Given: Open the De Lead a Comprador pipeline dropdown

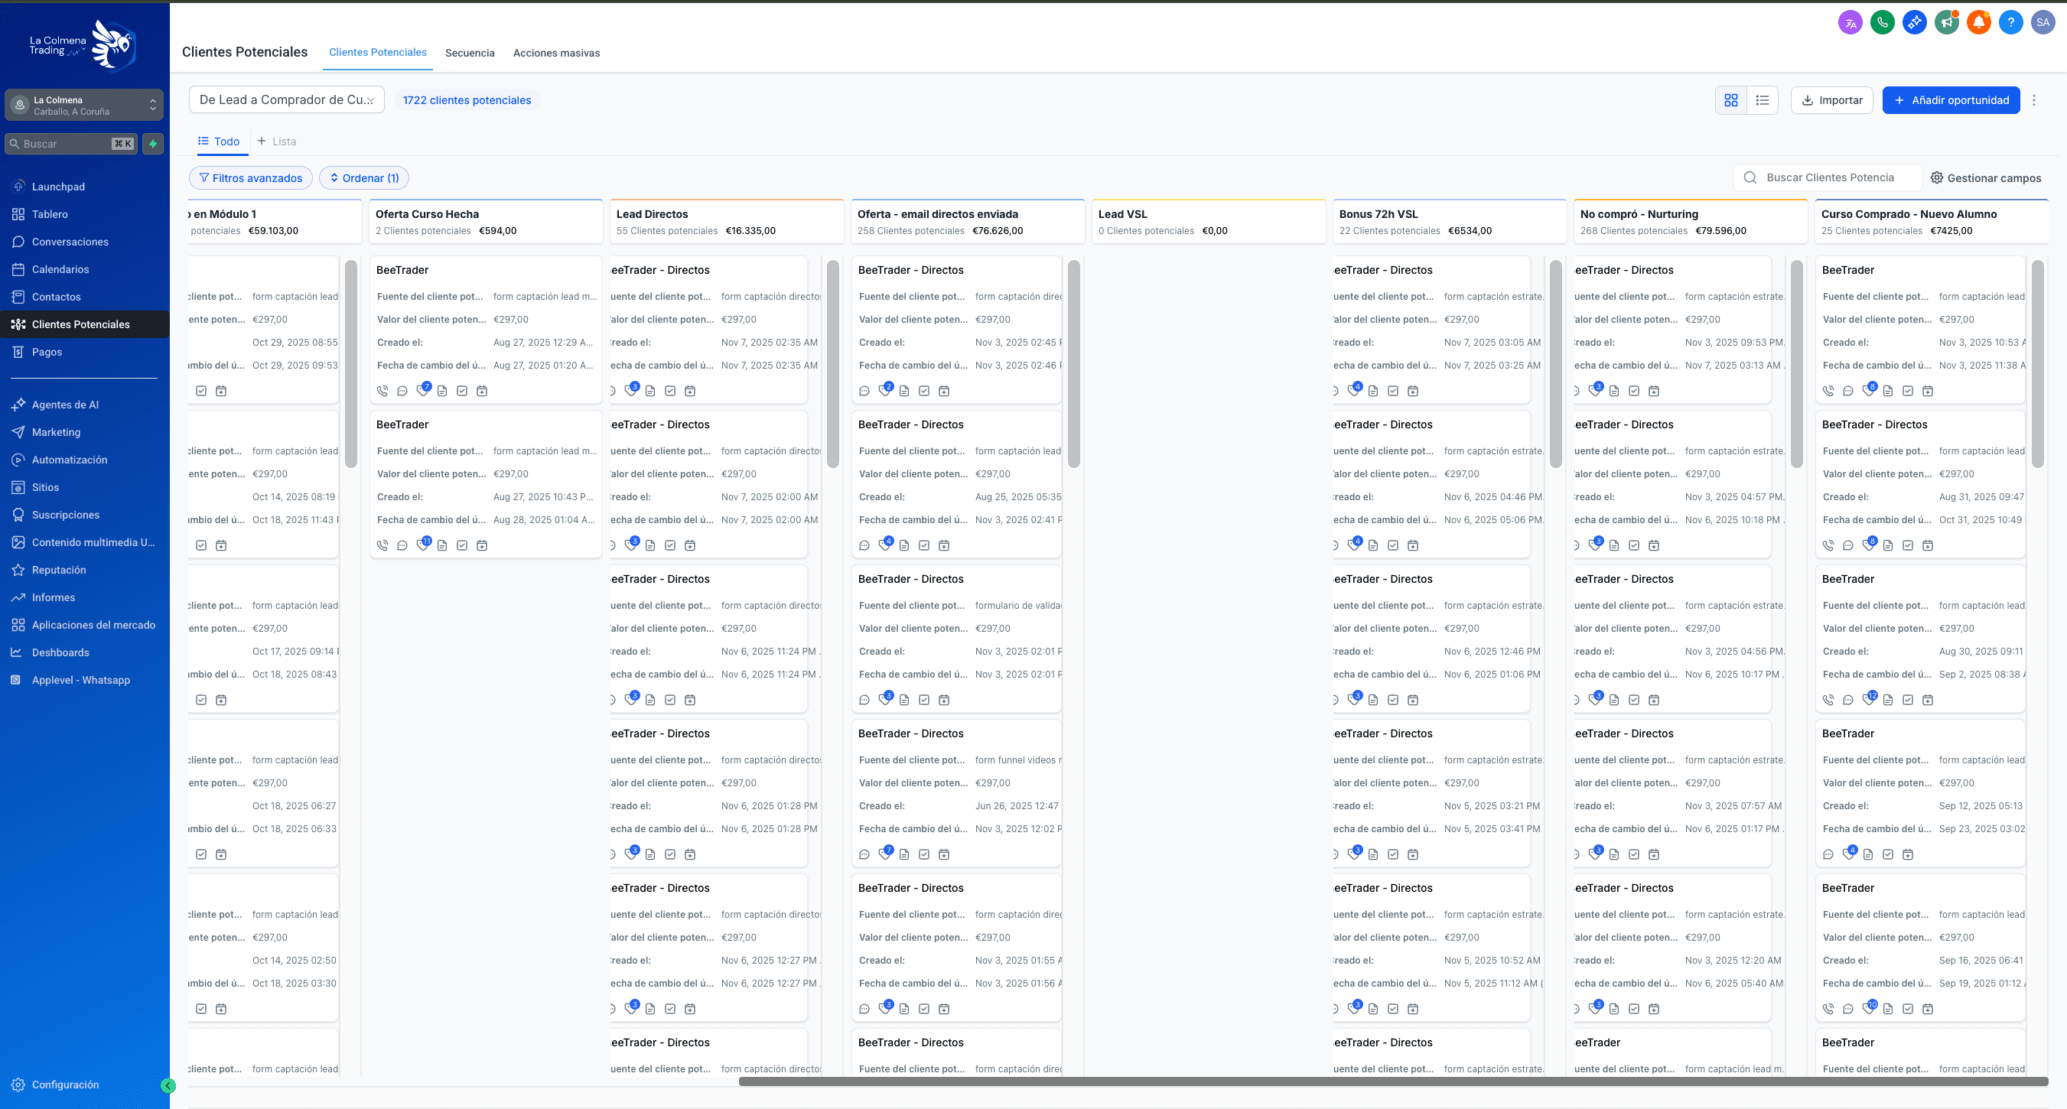Looking at the screenshot, I should (x=286, y=99).
